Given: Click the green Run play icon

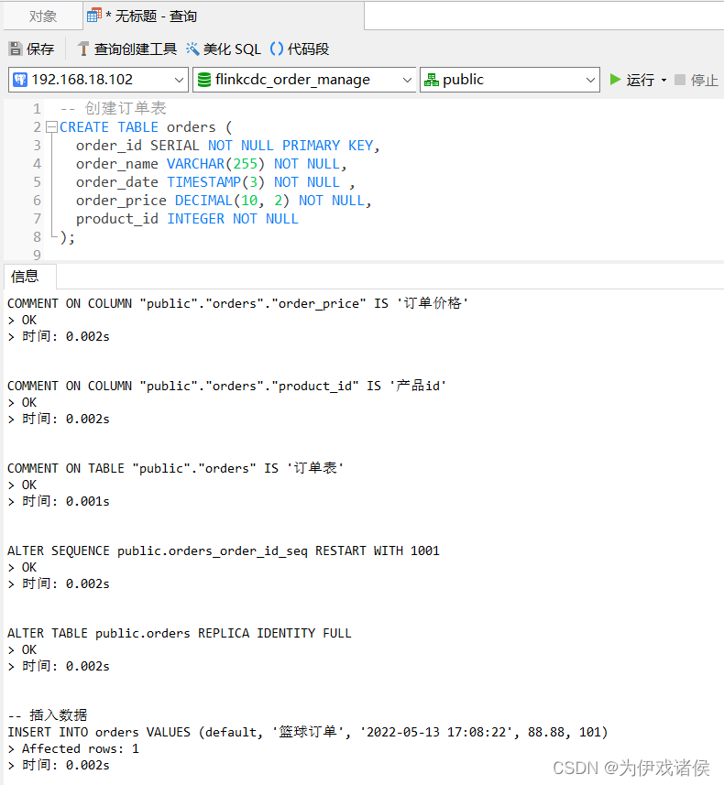Looking at the screenshot, I should 615,80.
